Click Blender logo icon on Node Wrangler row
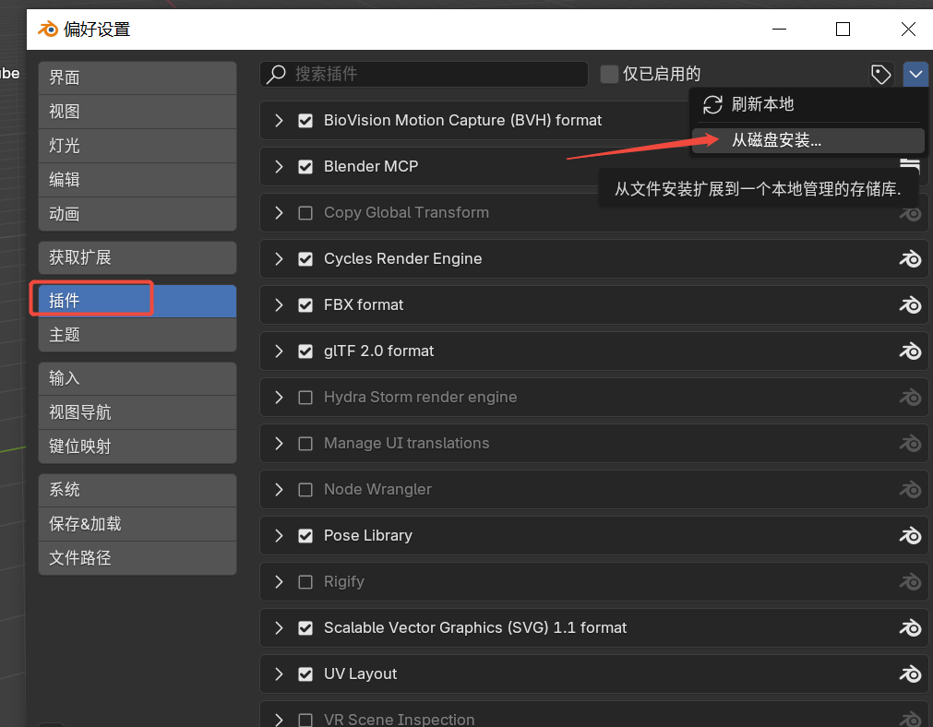Viewport: 933px width, 727px height. pyautogui.click(x=910, y=490)
